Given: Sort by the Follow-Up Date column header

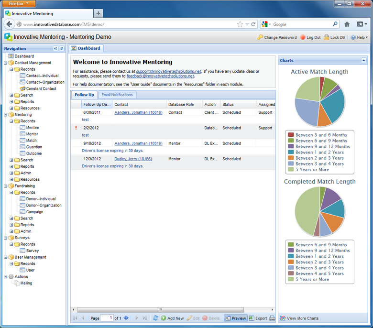Looking at the screenshot, I should (x=97, y=104).
